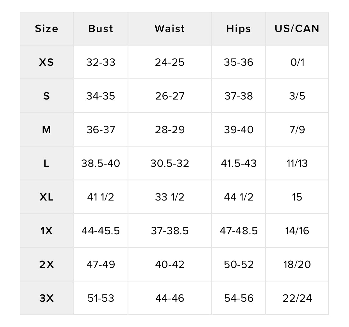Select the 54-56 hips cell
The image size is (349, 327).
[239, 298]
